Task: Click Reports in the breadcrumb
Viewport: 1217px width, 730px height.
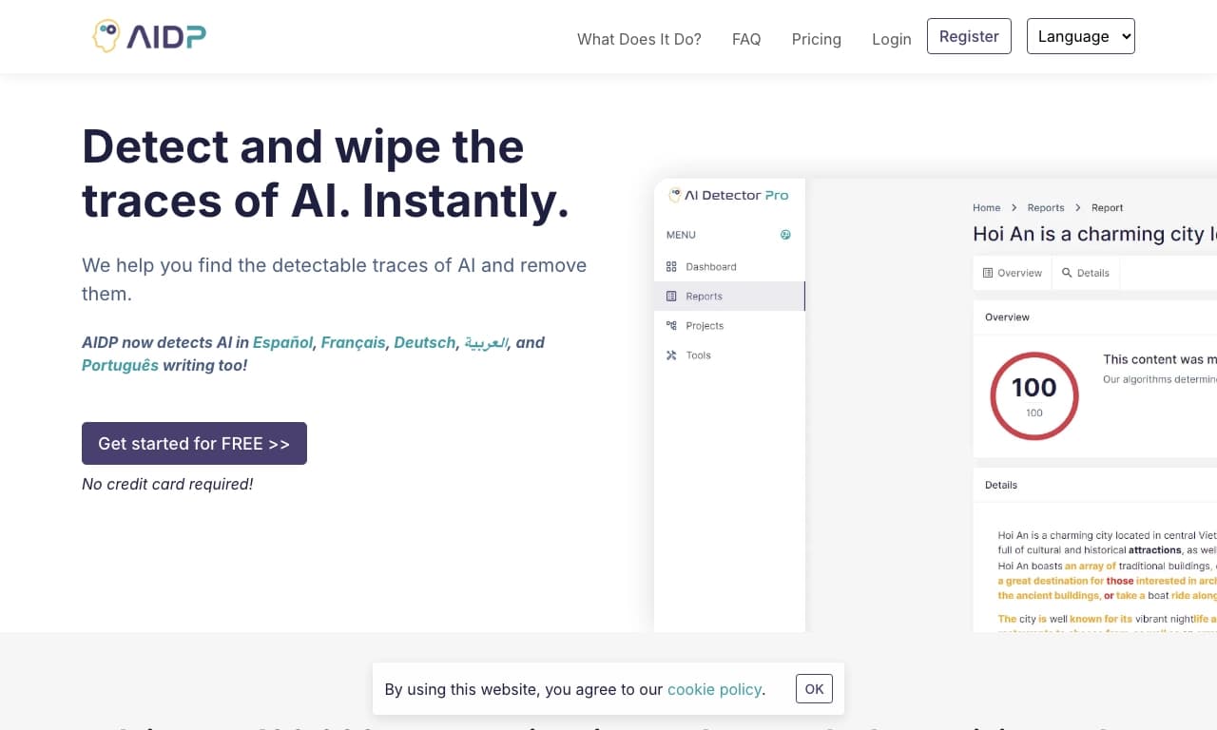Action: tap(1046, 207)
